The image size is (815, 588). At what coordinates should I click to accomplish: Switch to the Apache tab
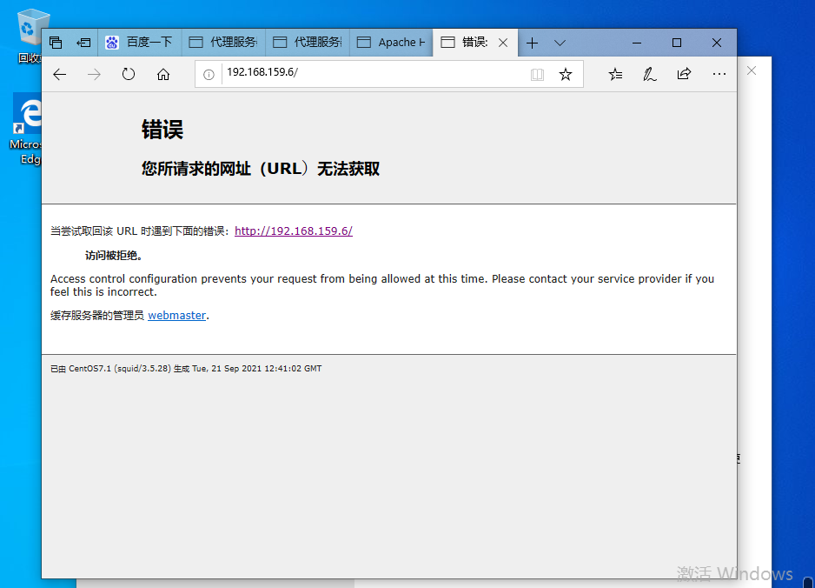coord(391,43)
